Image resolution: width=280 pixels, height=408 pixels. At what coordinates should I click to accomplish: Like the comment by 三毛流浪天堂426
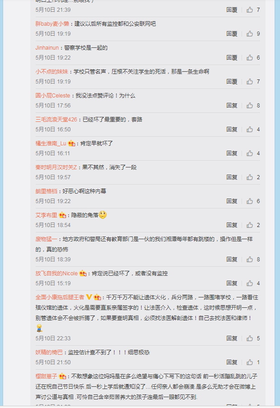250,130
